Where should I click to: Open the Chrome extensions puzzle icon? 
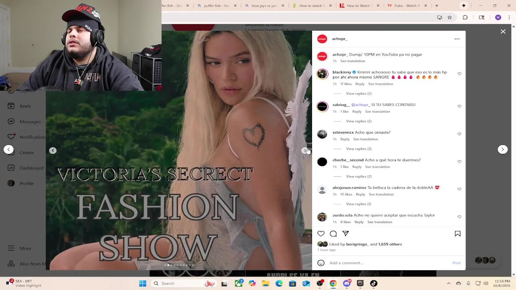click(x=465, y=17)
